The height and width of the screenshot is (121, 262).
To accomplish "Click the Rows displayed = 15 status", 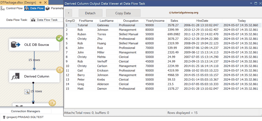I will click(182, 113).
